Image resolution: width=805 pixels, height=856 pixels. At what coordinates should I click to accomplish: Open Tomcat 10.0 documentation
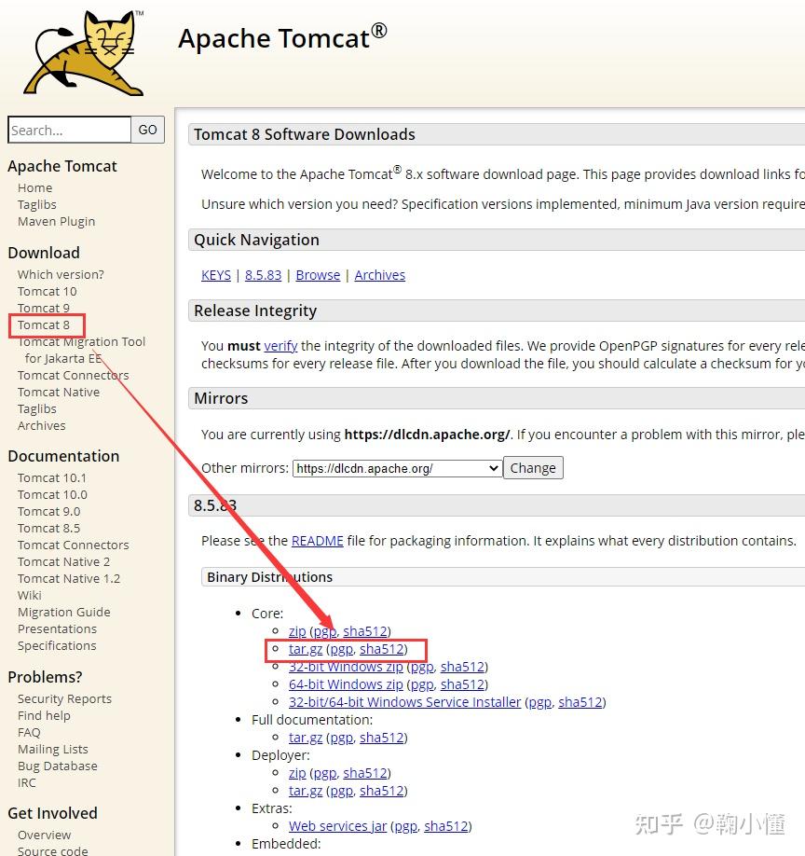click(52, 495)
